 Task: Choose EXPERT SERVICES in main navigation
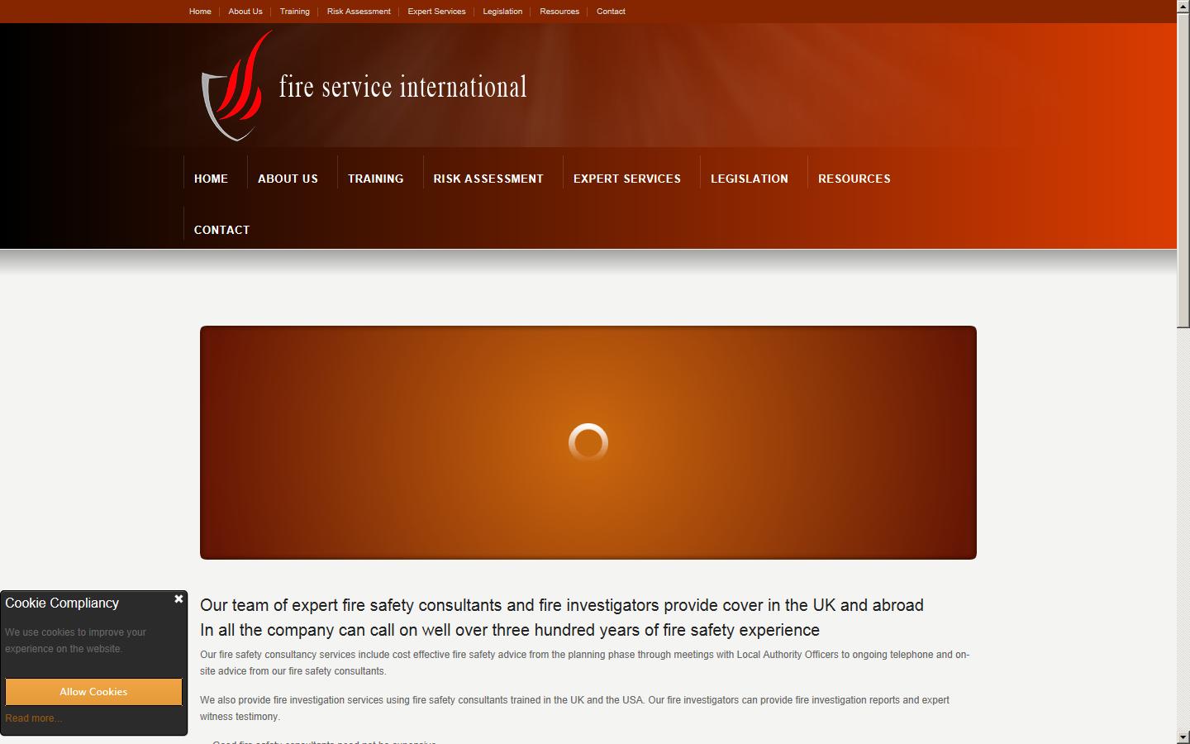[626, 179]
